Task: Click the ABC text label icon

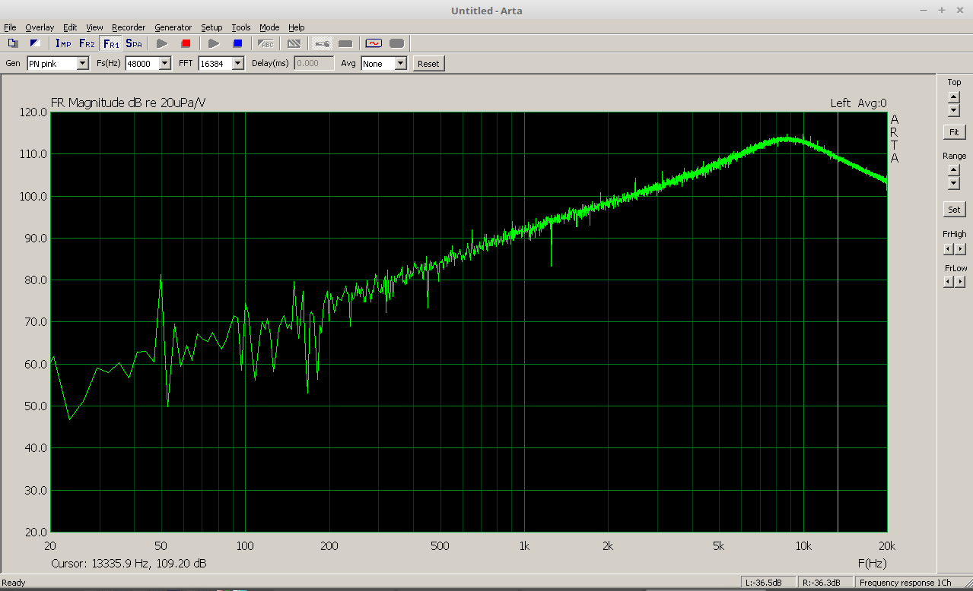Action: (266, 43)
